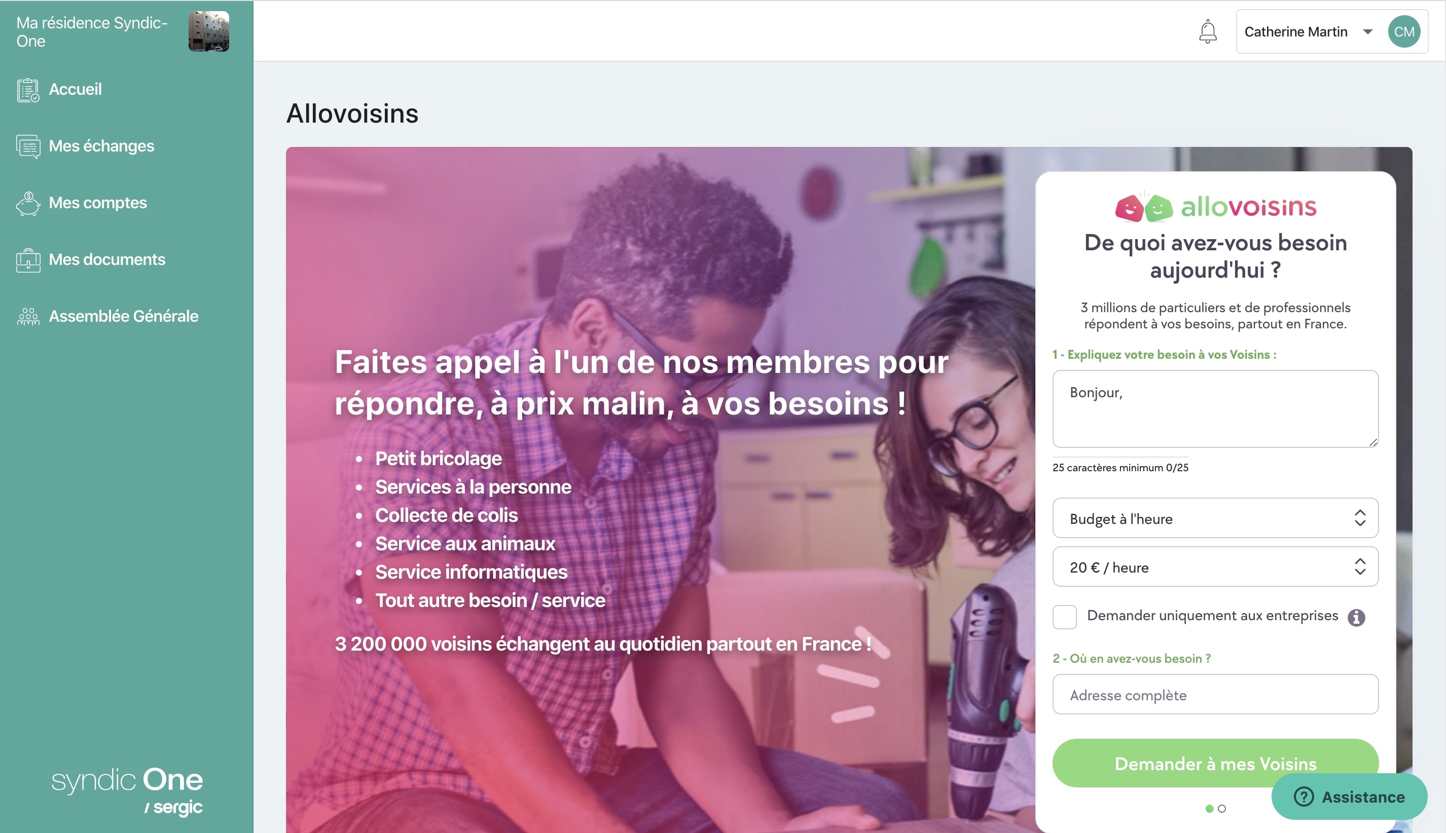Click the Mes documents briefcase icon
1446x833 pixels.
pos(28,260)
